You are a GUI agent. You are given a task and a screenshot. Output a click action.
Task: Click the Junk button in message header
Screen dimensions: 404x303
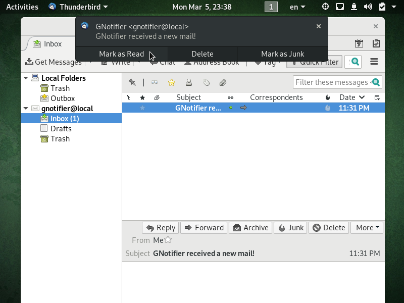(290, 228)
